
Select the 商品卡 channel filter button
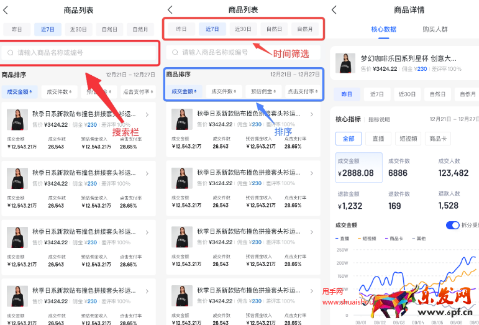pos(438,139)
